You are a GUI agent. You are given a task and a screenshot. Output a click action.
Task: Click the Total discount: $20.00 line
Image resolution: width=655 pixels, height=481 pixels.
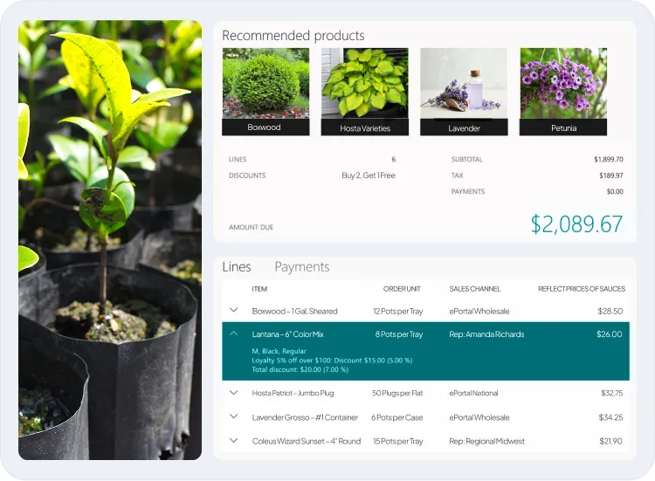point(300,369)
